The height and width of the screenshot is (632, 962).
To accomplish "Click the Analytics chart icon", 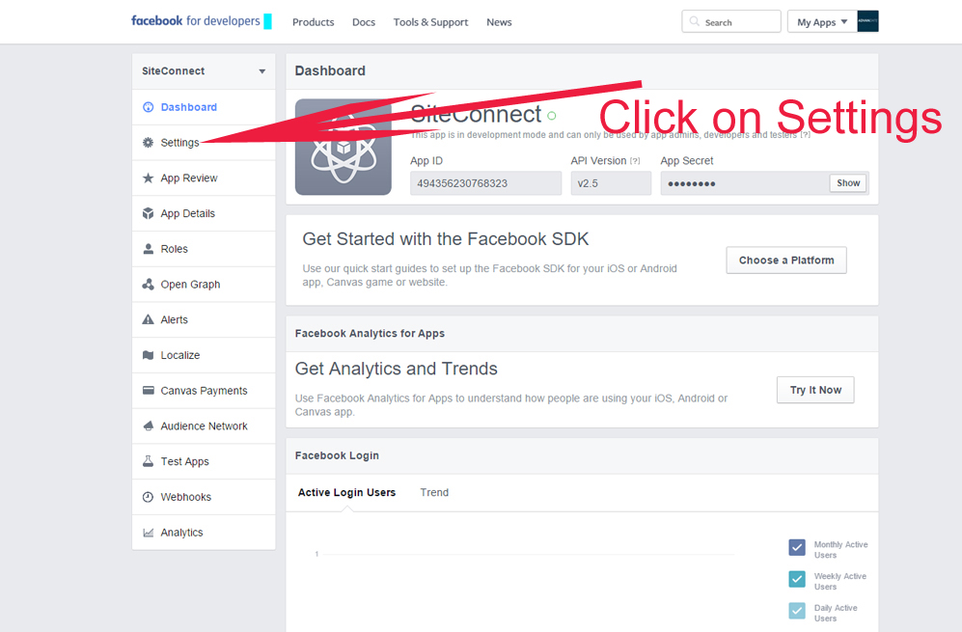I will (x=148, y=533).
